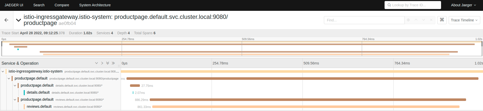Open the Compare tab

62,5
